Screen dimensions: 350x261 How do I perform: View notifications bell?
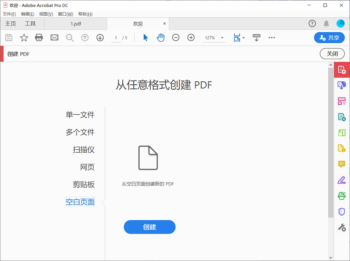pyautogui.click(x=326, y=23)
